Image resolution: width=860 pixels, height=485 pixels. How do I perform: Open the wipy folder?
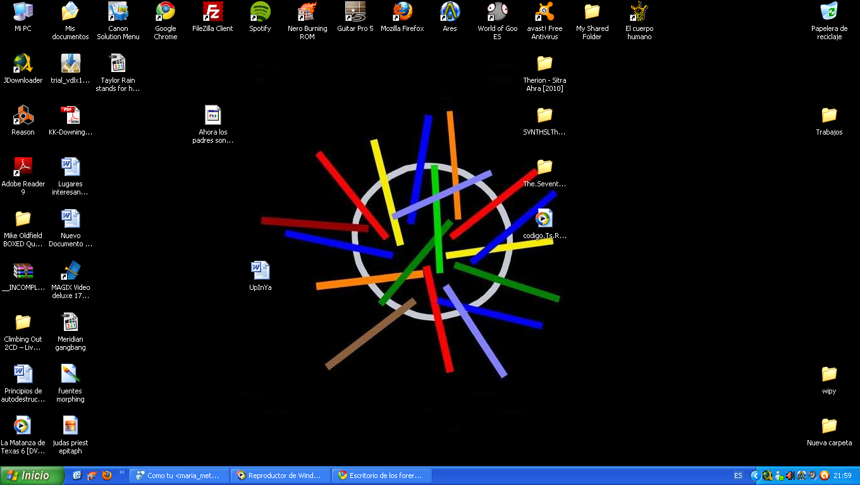point(829,380)
